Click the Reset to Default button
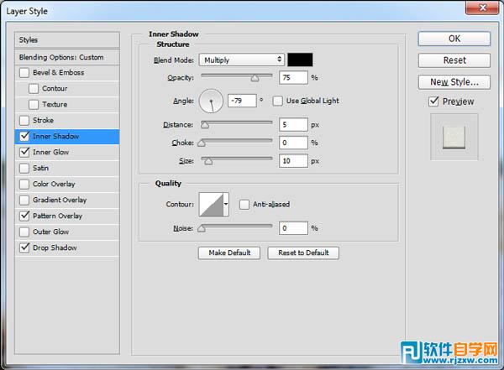 point(303,253)
